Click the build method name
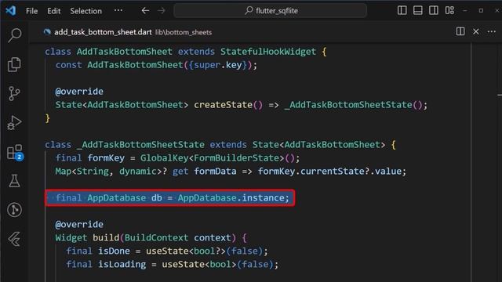 (x=106, y=237)
